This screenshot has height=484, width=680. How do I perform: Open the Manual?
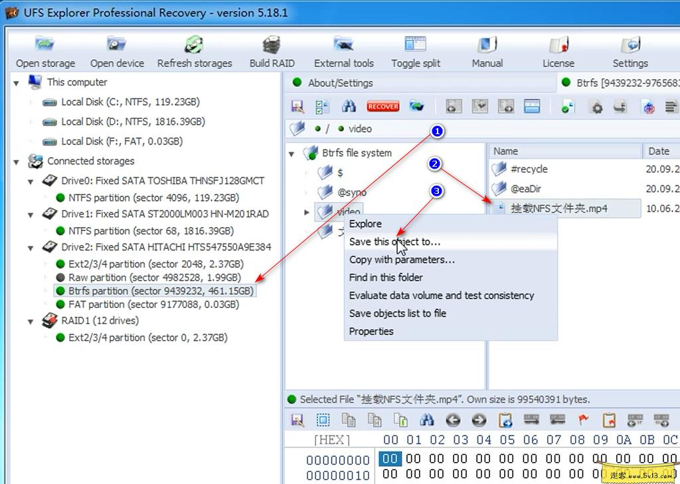(x=487, y=50)
